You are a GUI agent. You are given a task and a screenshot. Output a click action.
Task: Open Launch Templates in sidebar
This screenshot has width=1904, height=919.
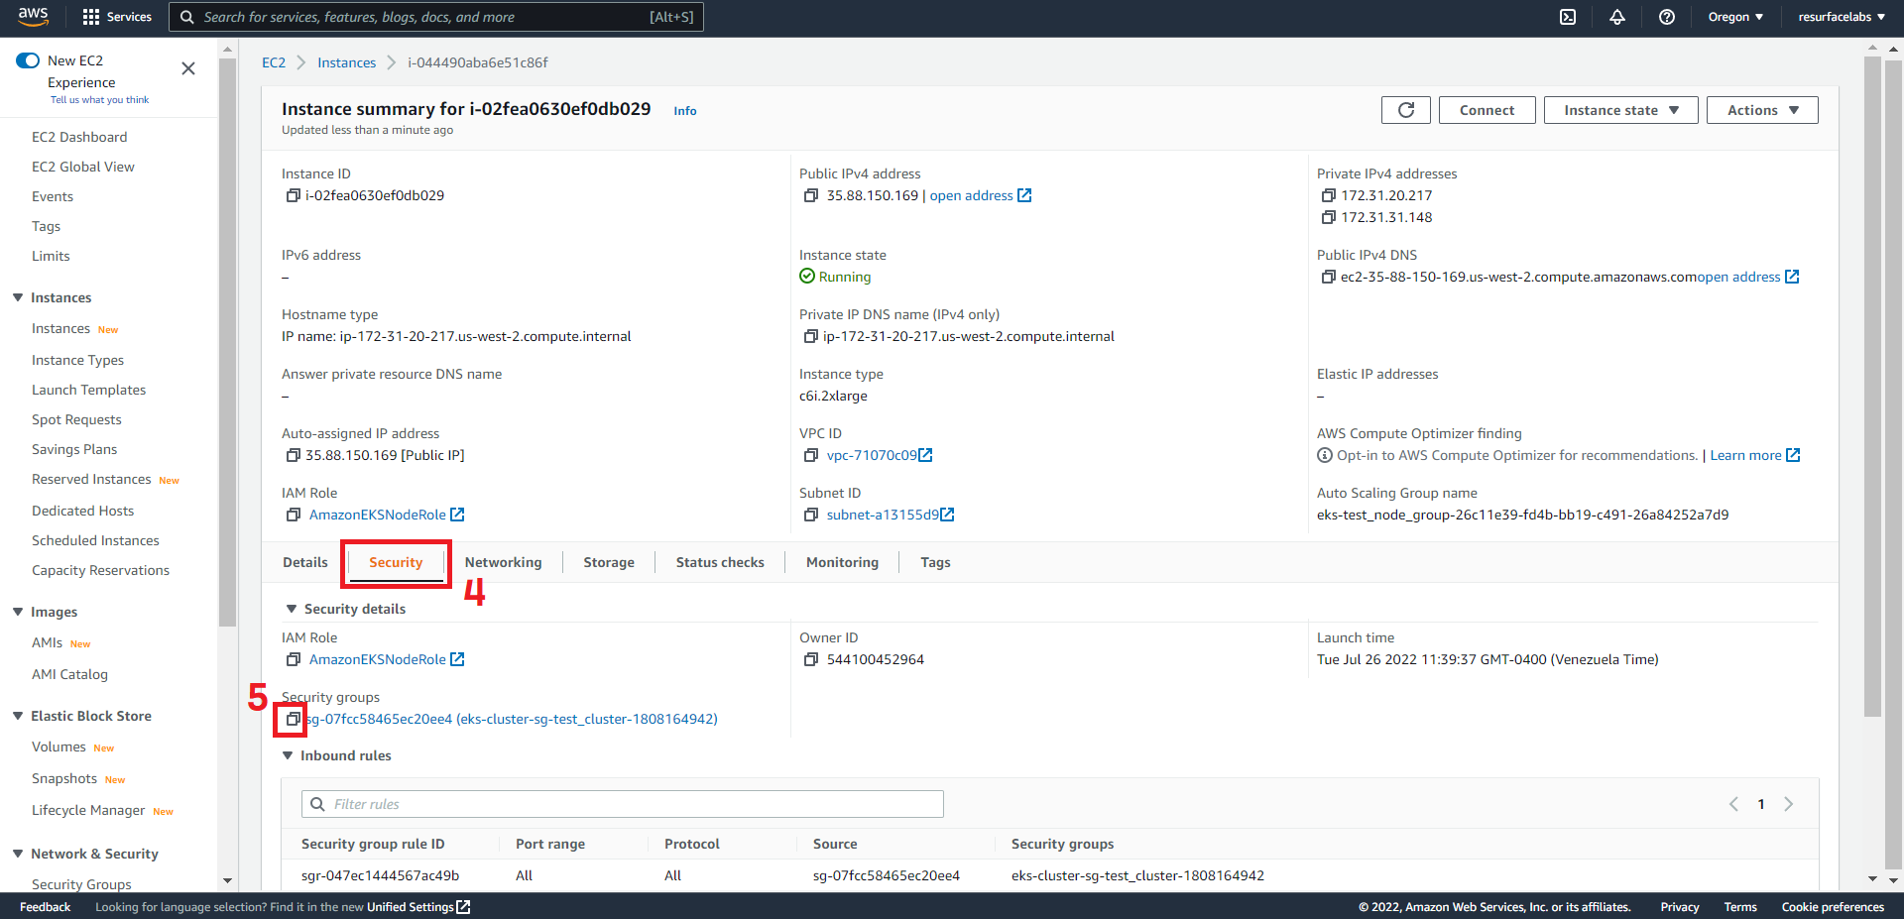click(88, 390)
